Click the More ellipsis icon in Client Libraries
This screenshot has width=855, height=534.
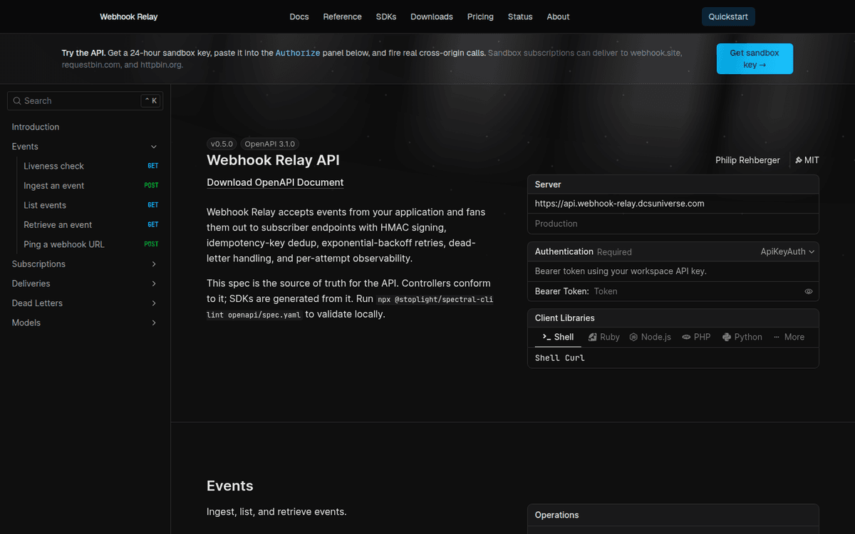(x=777, y=337)
